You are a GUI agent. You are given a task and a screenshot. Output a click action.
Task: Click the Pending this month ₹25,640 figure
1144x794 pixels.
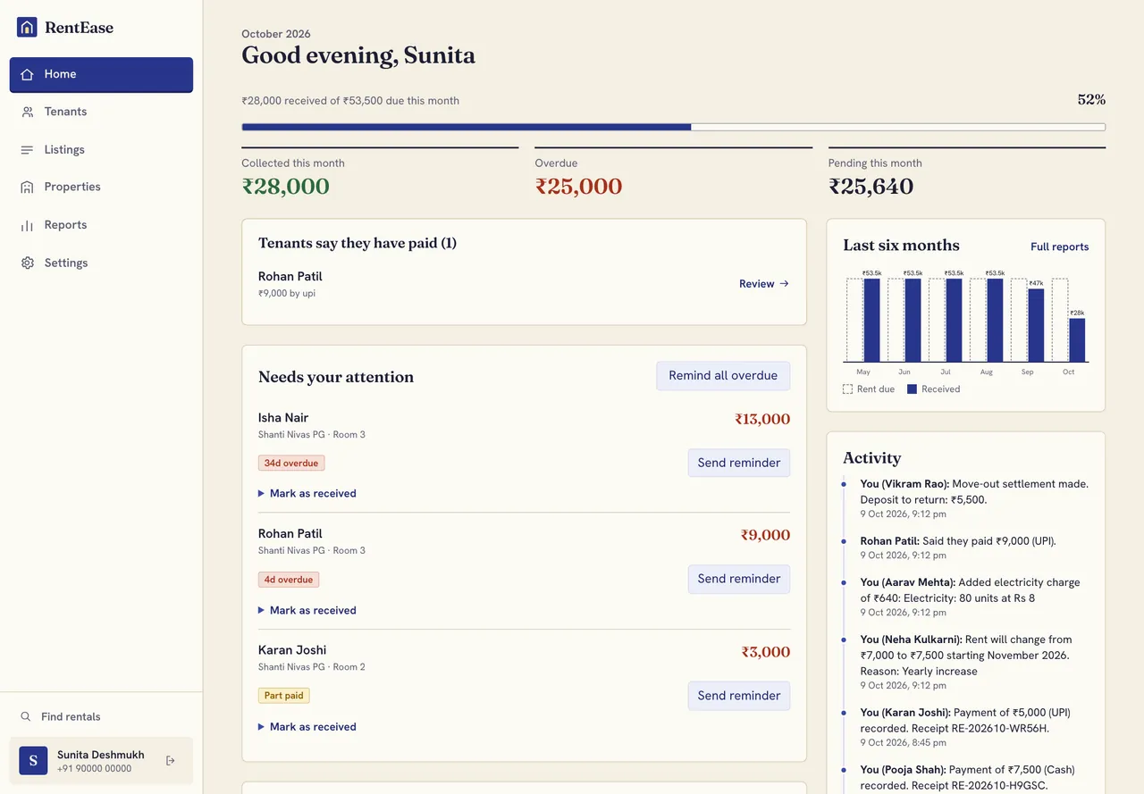[x=871, y=187]
